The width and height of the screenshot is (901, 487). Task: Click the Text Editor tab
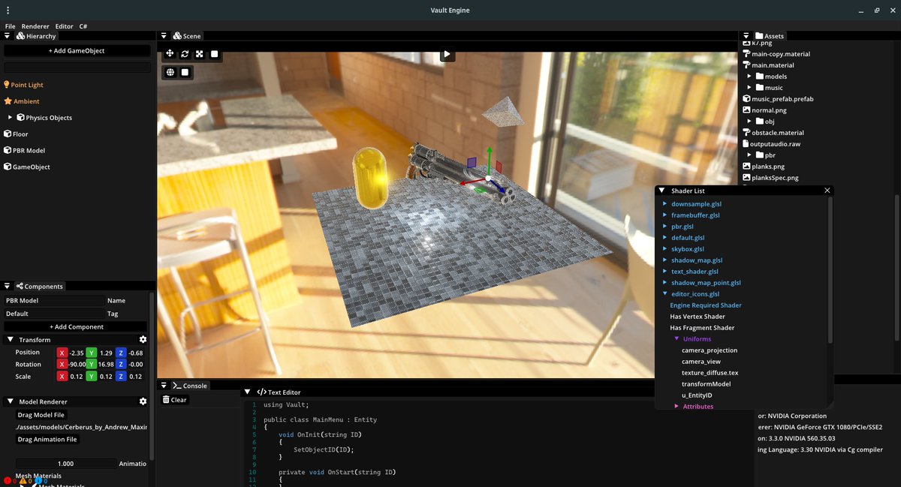279,392
